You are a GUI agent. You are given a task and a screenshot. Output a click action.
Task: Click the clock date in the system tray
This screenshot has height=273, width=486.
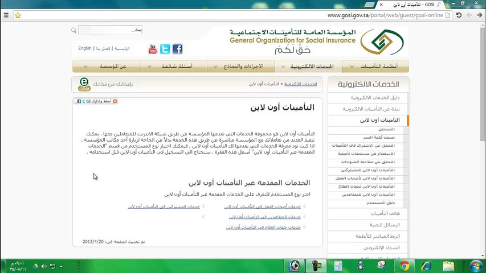[x=18, y=267]
